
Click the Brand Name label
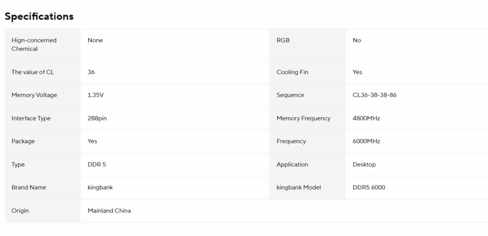pyautogui.click(x=29, y=187)
